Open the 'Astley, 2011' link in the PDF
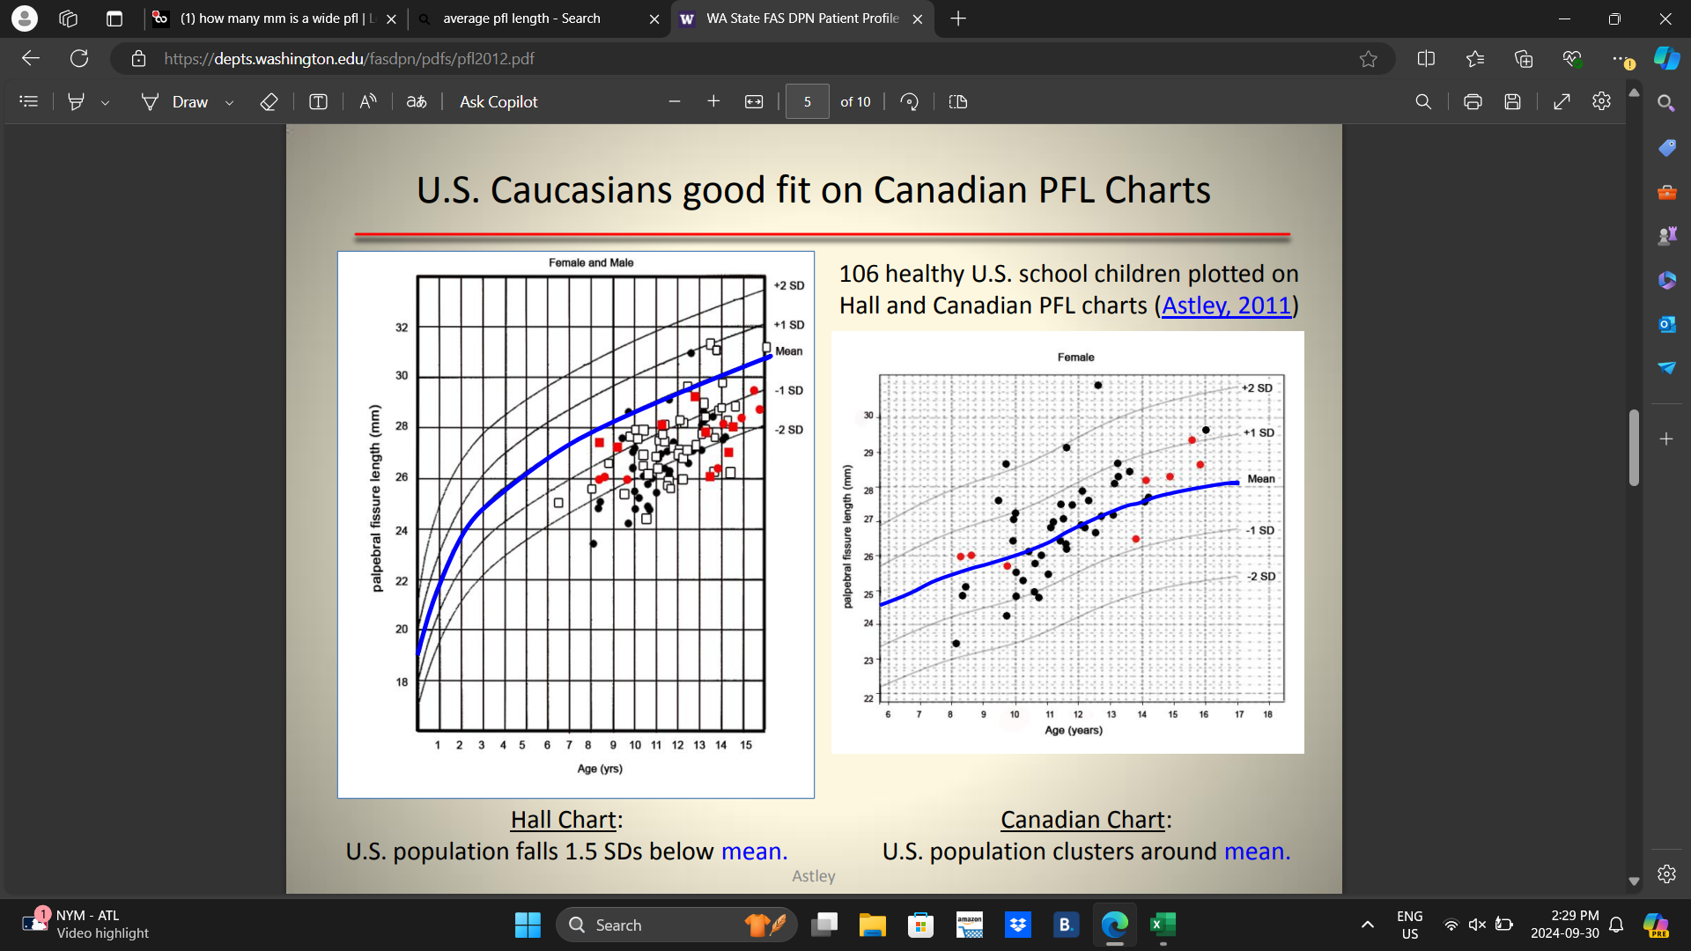The width and height of the screenshot is (1691, 951). pyautogui.click(x=1226, y=306)
